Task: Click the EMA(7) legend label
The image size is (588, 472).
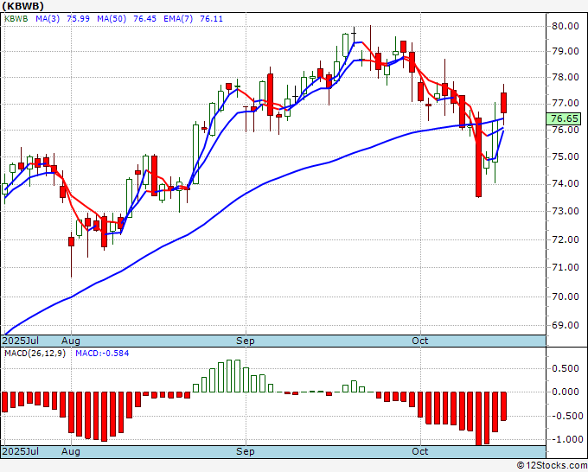Action: tap(178, 19)
